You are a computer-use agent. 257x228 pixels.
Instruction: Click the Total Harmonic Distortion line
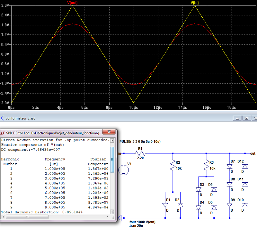click(x=42, y=212)
